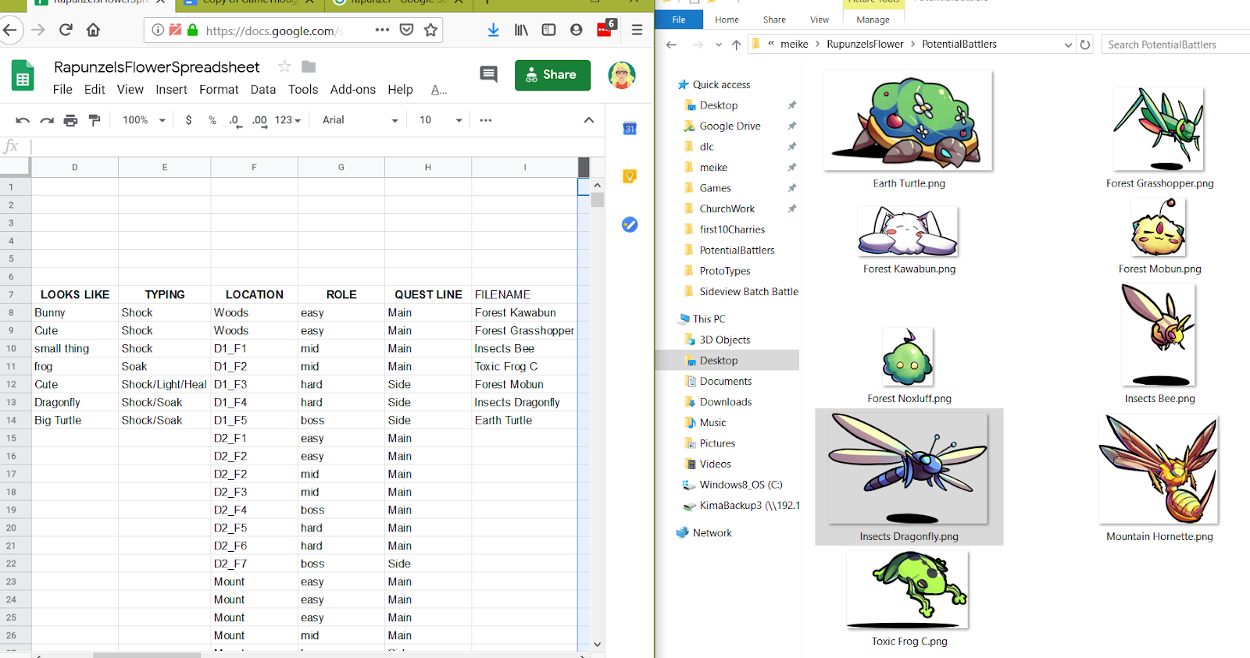The width and height of the screenshot is (1250, 658).
Task: Star the RapunzelsFlowerSpreadsheet document
Action: coord(284,67)
